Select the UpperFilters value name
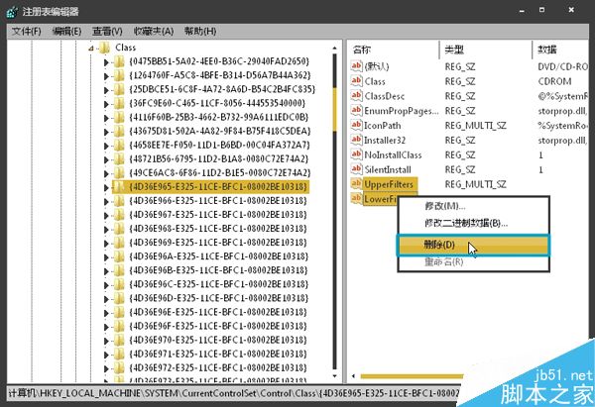 tap(389, 184)
